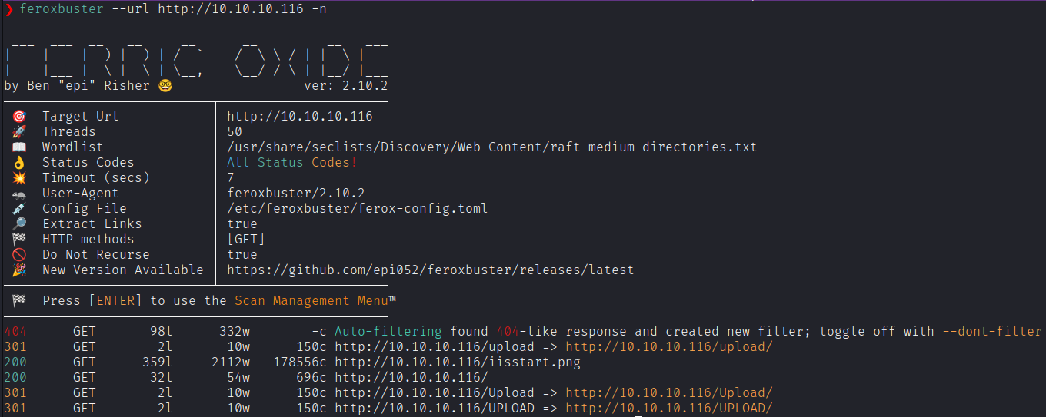Click the OK-hand emoji beside Status Codes
1046x417 pixels.
(x=19, y=163)
